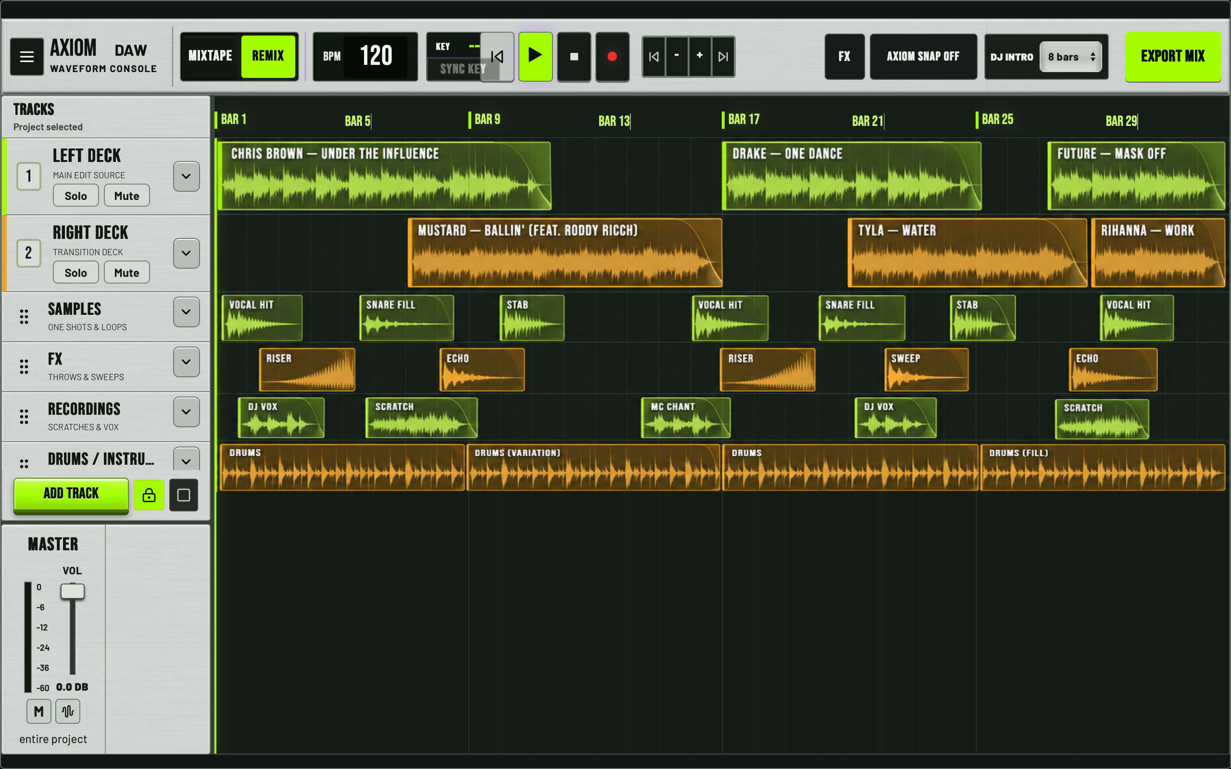Image resolution: width=1231 pixels, height=769 pixels.
Task: Select the Drake — One Dance clip
Action: 852,176
